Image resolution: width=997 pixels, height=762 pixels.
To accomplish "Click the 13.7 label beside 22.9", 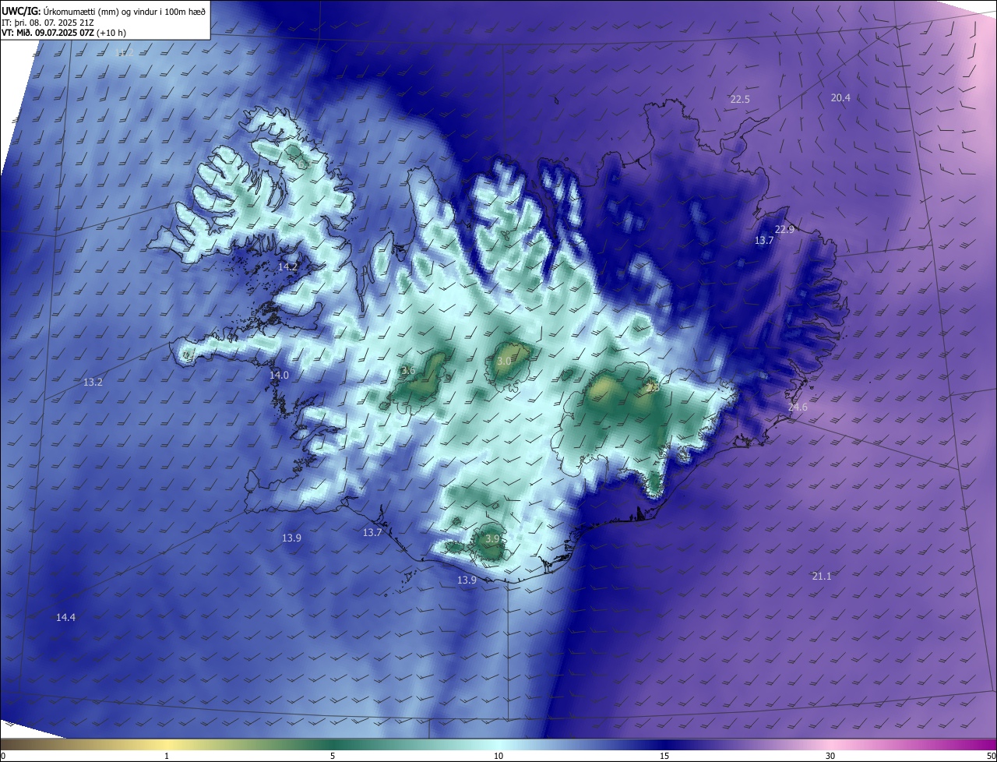I will point(764,241).
